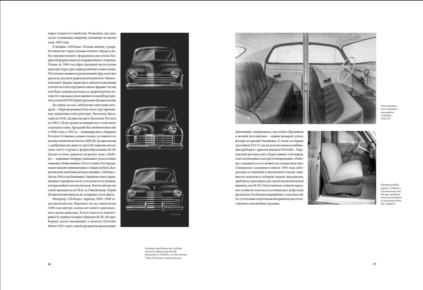Click paragraph starting "Интерьер «Победы» периода 1944–1946"
Image resolution: width=423 pixels, height=290 pixels.
pyautogui.click(x=82, y=212)
